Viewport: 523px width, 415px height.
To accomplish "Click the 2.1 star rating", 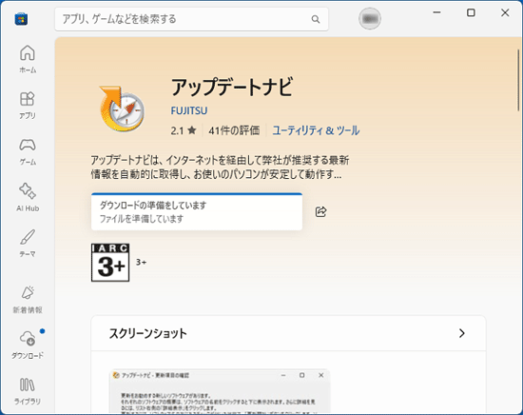I will click(x=184, y=130).
